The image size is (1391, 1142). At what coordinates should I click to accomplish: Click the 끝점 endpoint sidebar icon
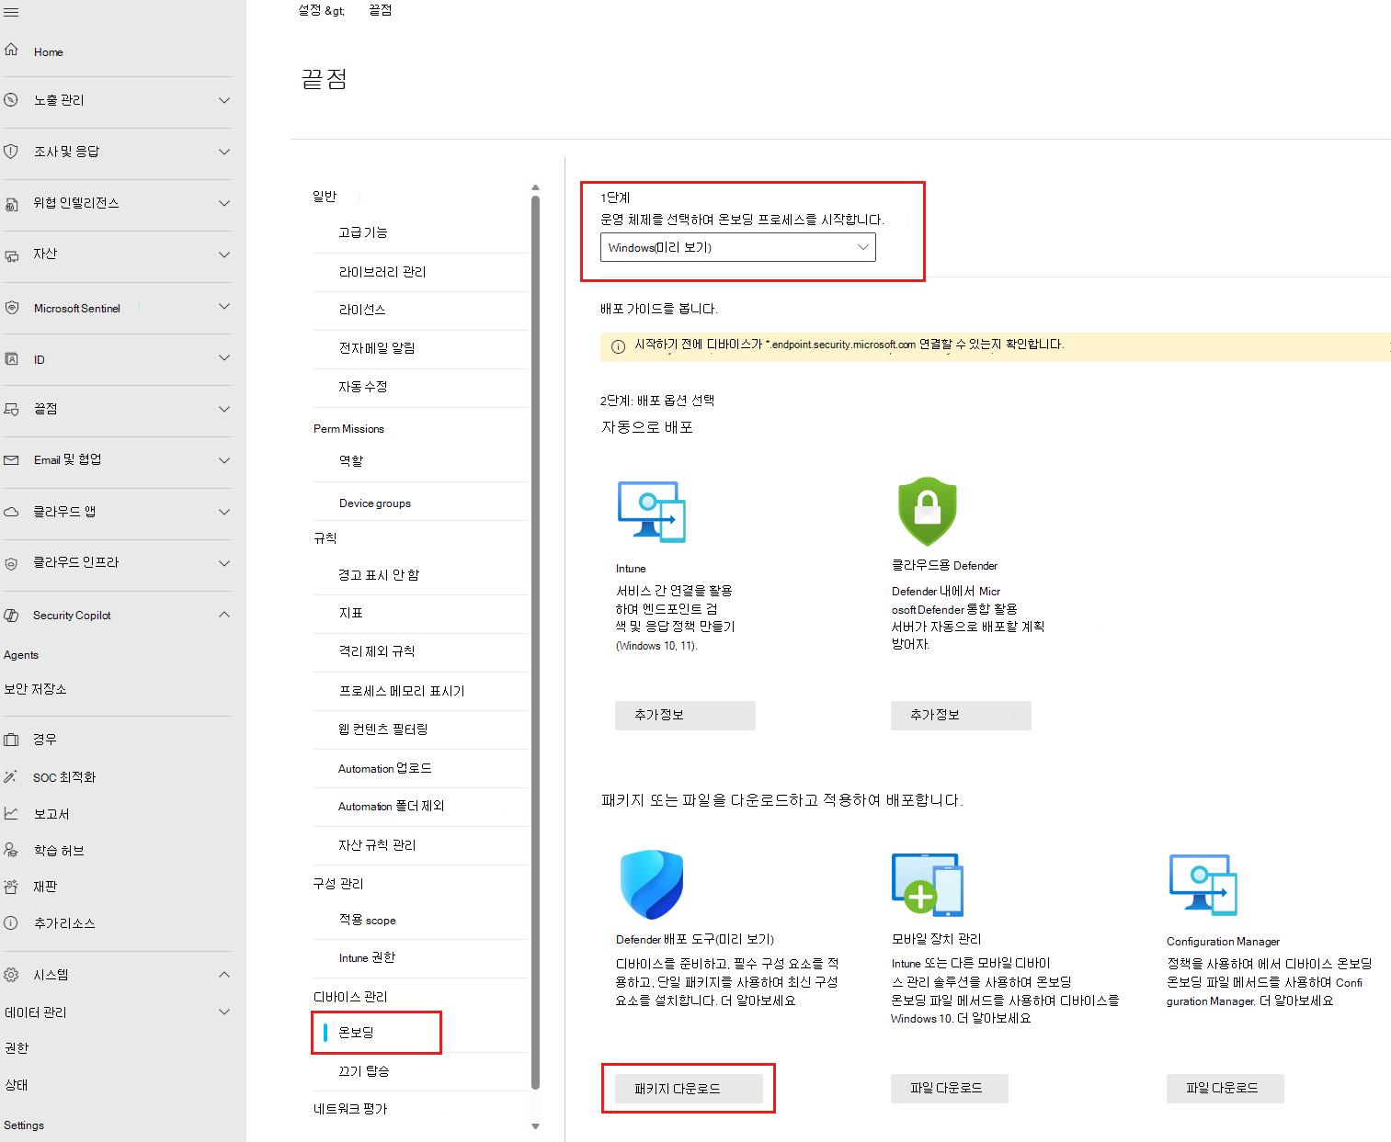pos(11,409)
